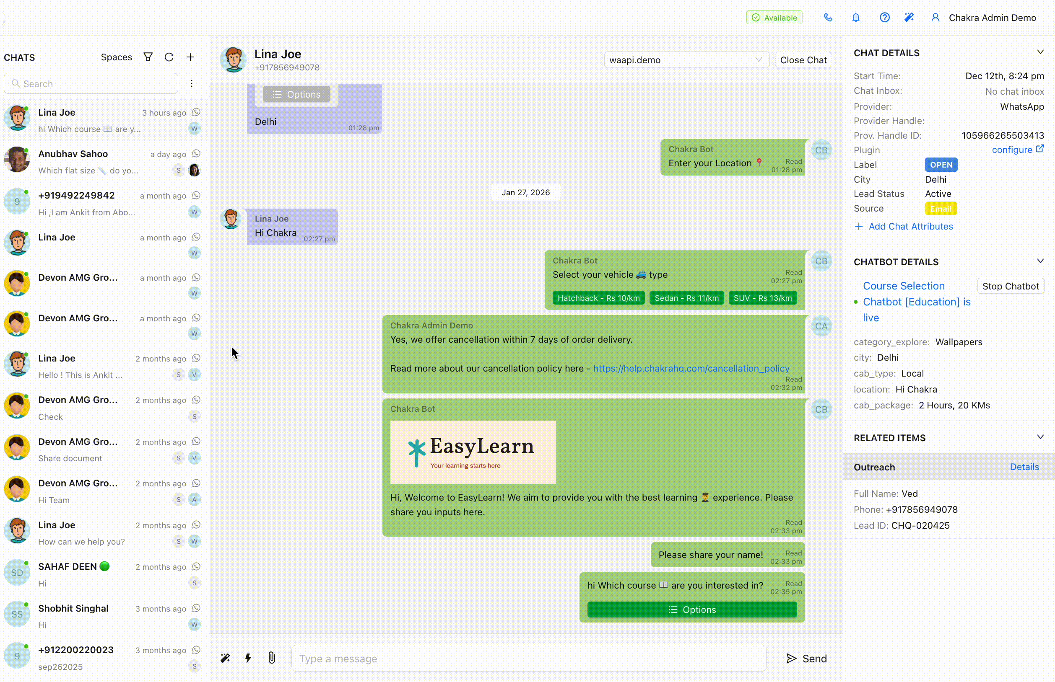Click the attachment paperclip icon

click(x=272, y=658)
